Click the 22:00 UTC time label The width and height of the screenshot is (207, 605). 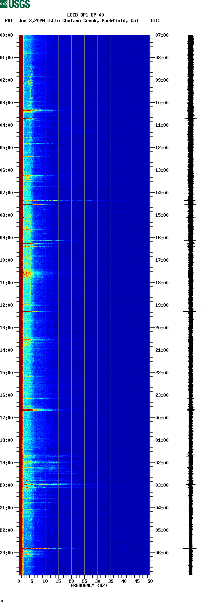tap(162, 373)
